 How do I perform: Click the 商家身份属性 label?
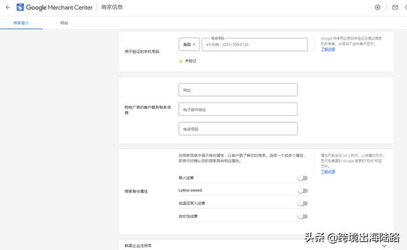(136, 191)
